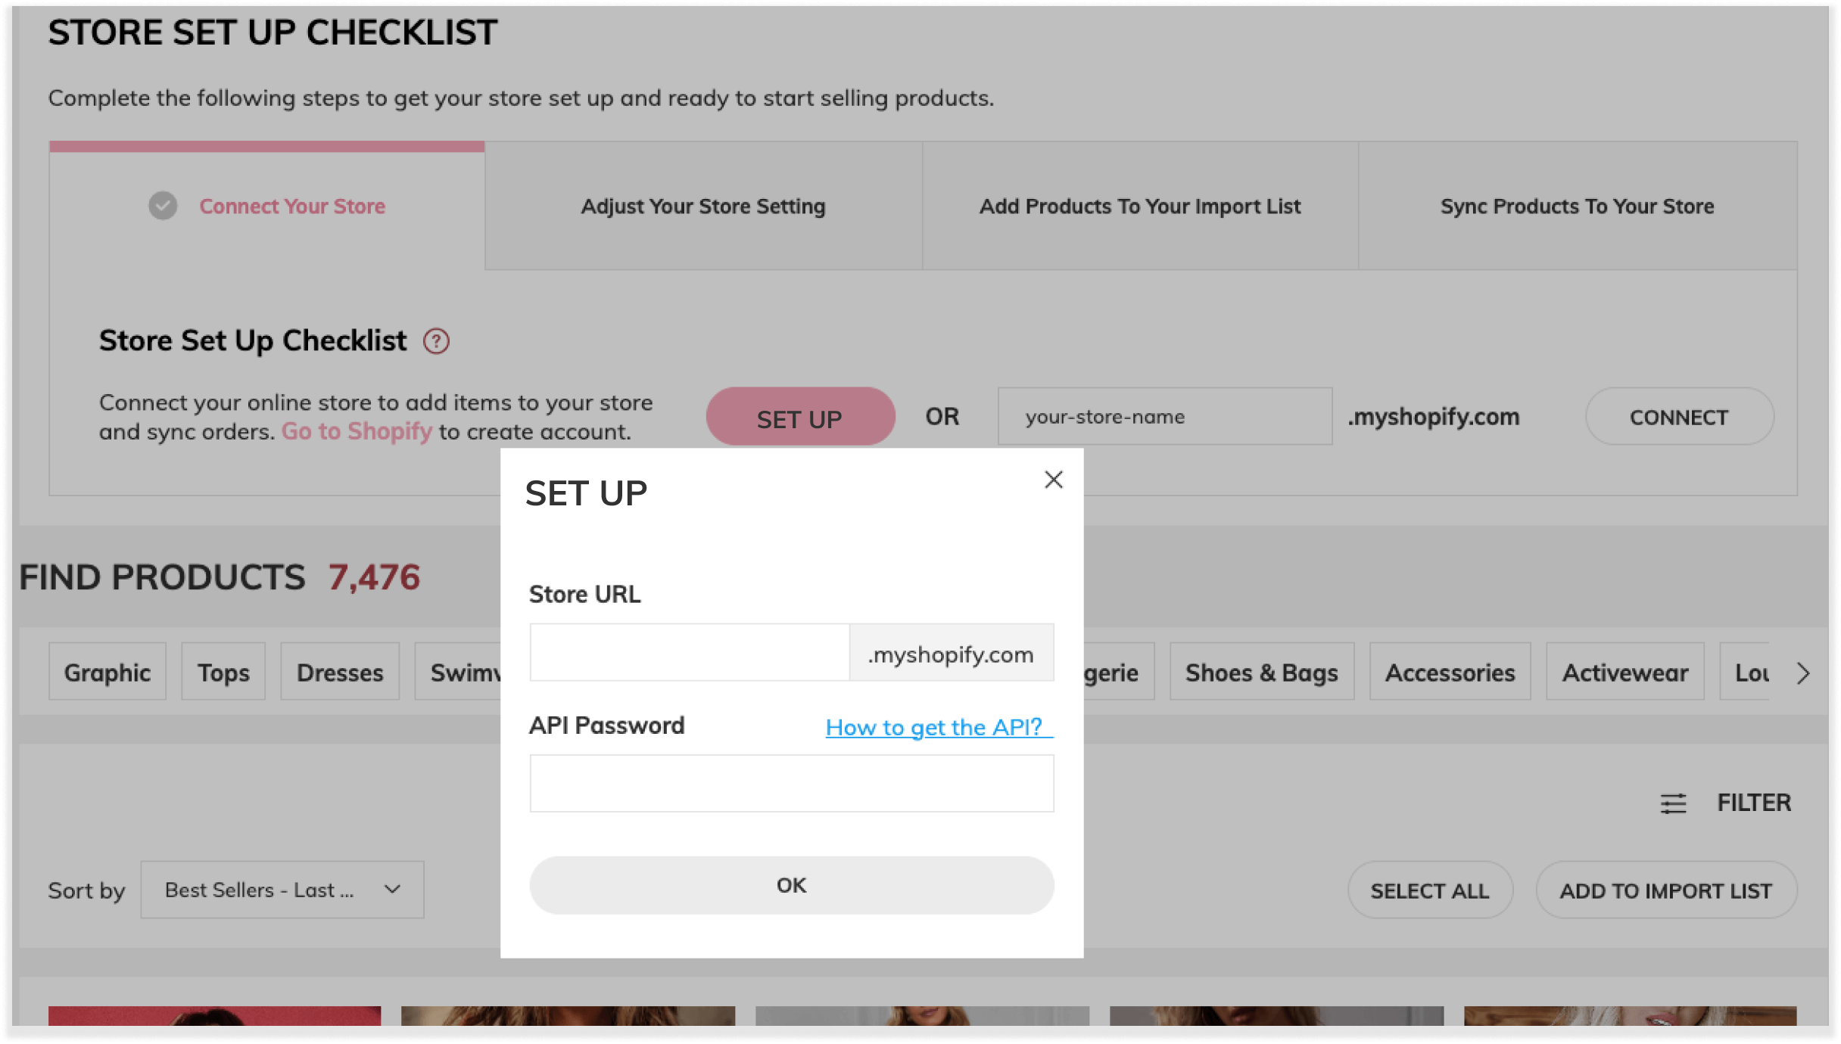Image resolution: width=1841 pixels, height=1044 pixels.
Task: Select the Dresses category
Action: pyautogui.click(x=339, y=672)
